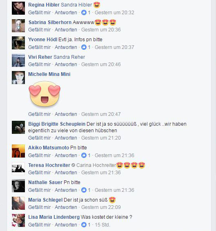Click like count icon on Lisa Maria Lindenberg's comment
216x231 pixels.
[x=84, y=225]
